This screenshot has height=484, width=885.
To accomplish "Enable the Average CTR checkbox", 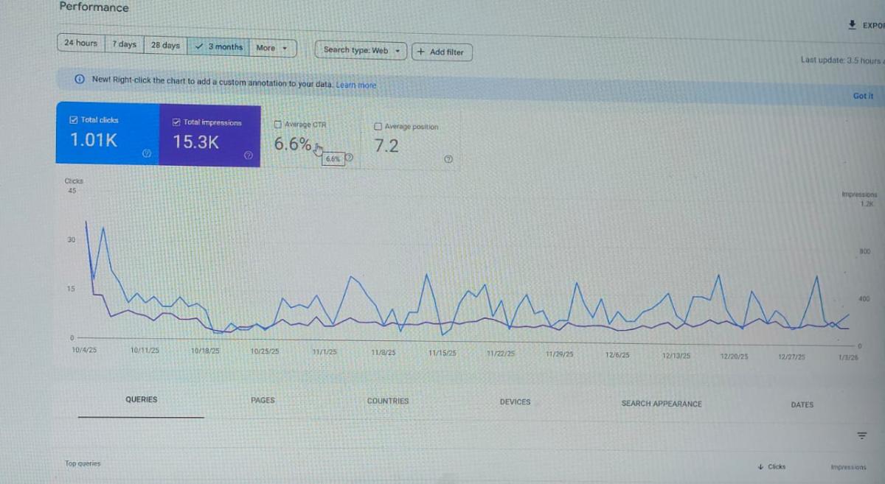I will pyautogui.click(x=278, y=124).
